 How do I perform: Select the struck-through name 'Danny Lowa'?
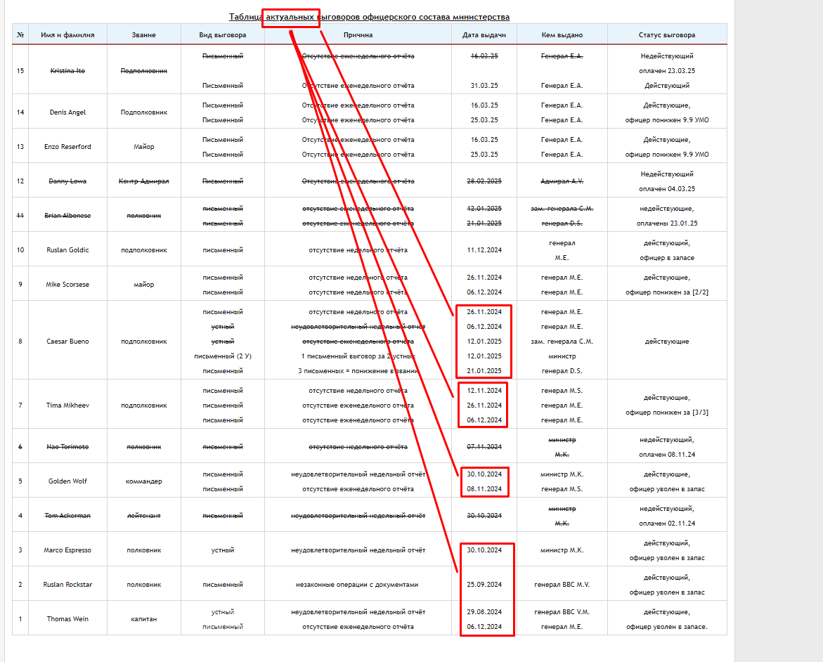67,181
